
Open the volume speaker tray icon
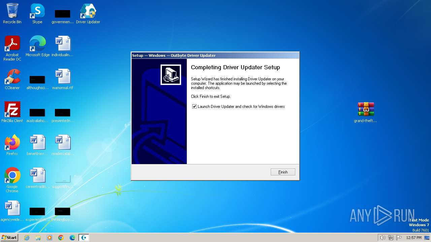pyautogui.click(x=383, y=238)
